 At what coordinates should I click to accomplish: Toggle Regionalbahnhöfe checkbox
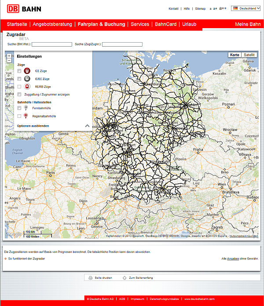point(19,116)
